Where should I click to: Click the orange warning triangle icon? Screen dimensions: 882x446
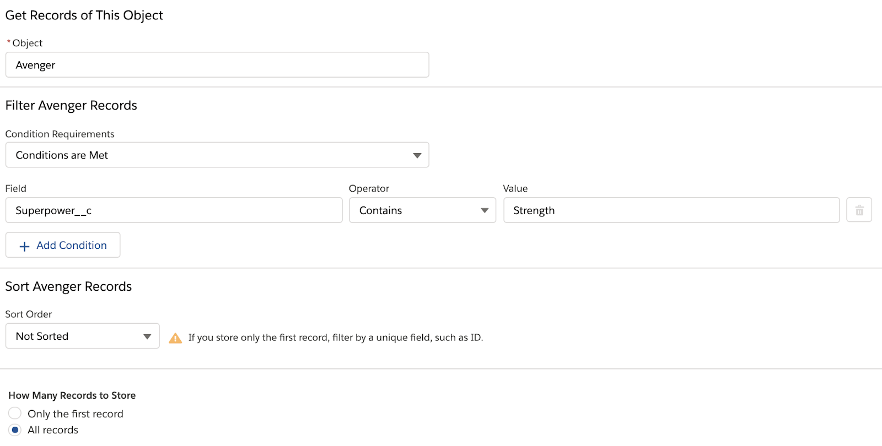tap(175, 338)
